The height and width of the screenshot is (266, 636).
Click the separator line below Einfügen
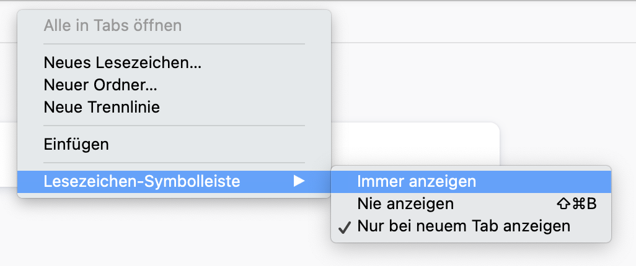[x=174, y=163]
